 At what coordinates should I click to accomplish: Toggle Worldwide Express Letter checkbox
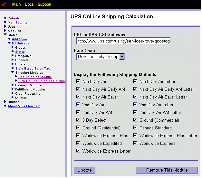(78, 151)
